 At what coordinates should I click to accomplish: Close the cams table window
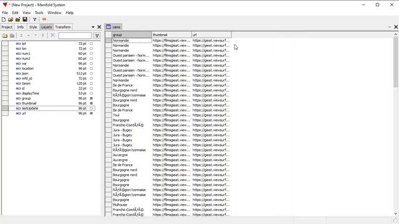[x=396, y=27]
